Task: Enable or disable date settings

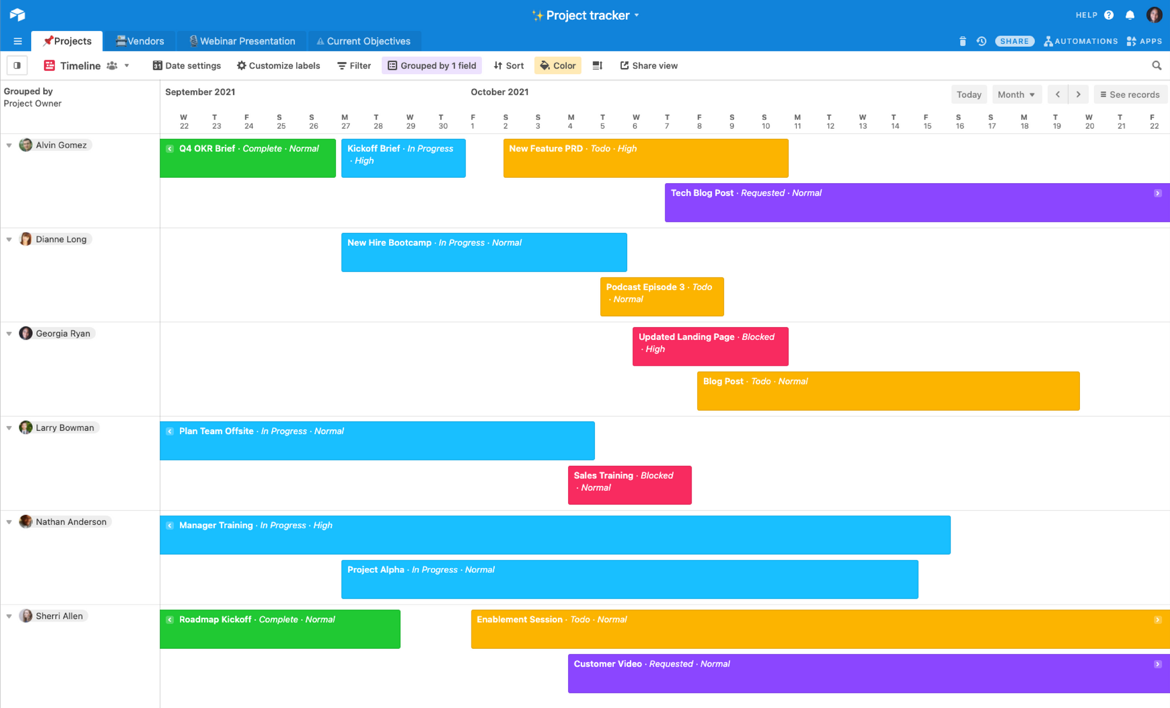Action: coord(187,65)
